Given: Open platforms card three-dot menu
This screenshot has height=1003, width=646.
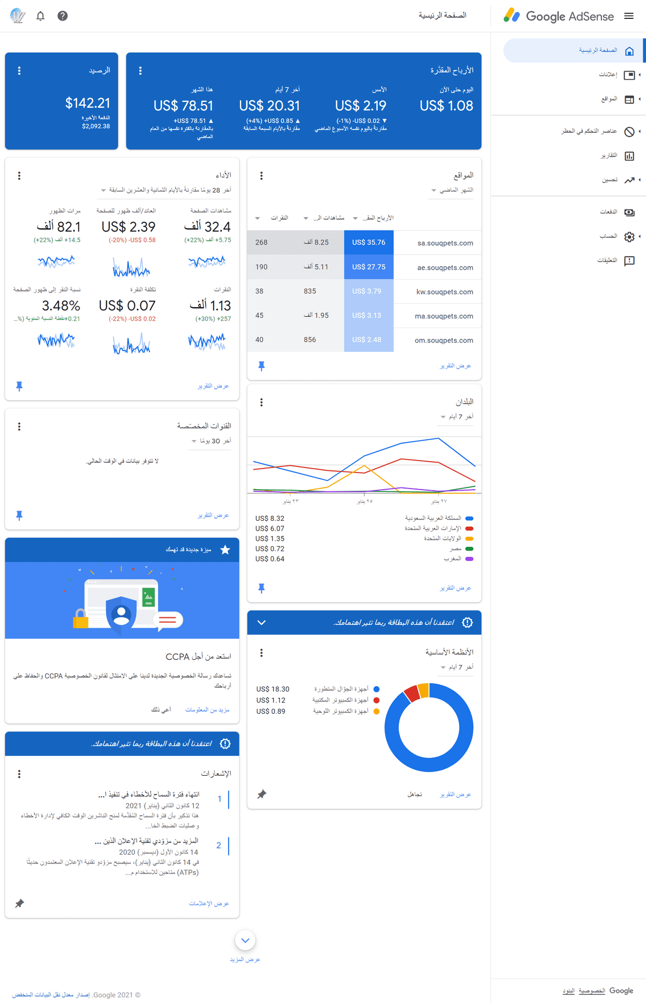Looking at the screenshot, I should tap(262, 653).
